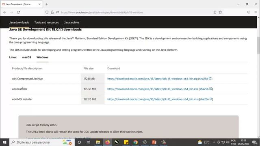The height and width of the screenshot is (146, 260).
Task: Click external-link icon in exe row
Action: point(210,89)
